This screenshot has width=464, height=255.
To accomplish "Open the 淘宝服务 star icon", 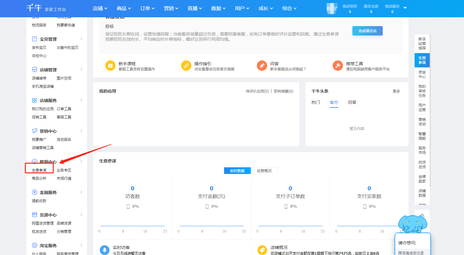I will (x=35, y=245).
